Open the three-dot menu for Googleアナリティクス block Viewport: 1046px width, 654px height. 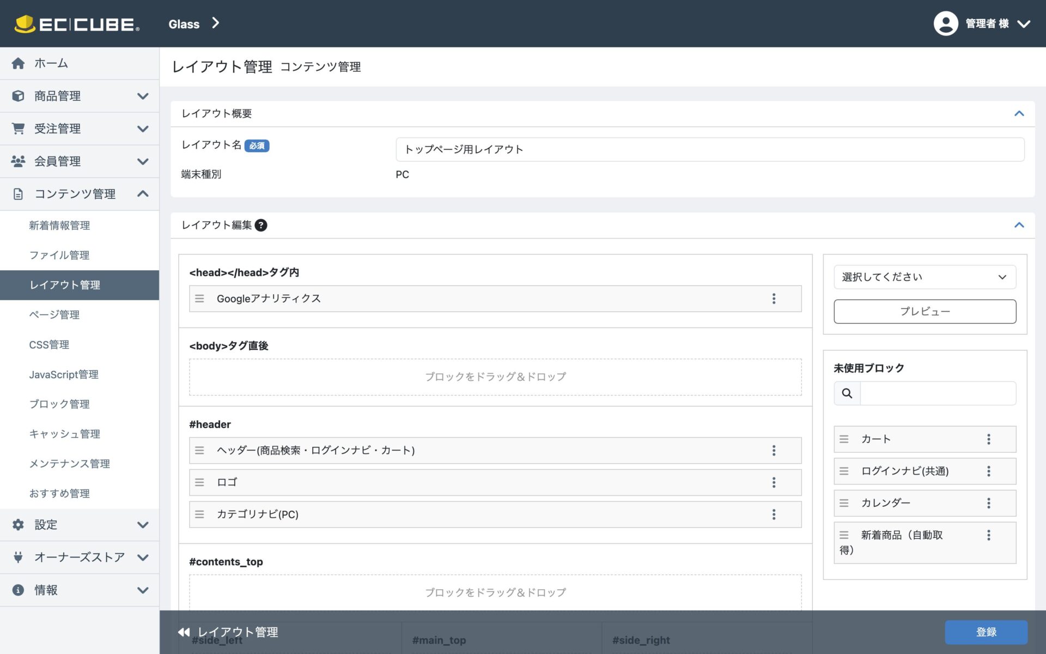774,299
